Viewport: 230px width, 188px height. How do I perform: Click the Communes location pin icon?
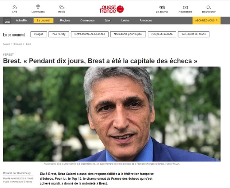pos(38,7)
